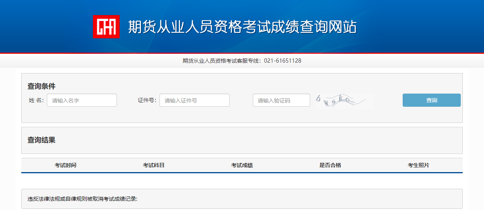The width and height of the screenshot is (484, 210).
Task: Select the 考生照片 column header
Action: pos(419,165)
